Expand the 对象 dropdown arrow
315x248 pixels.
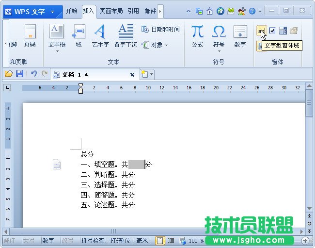[167, 45]
